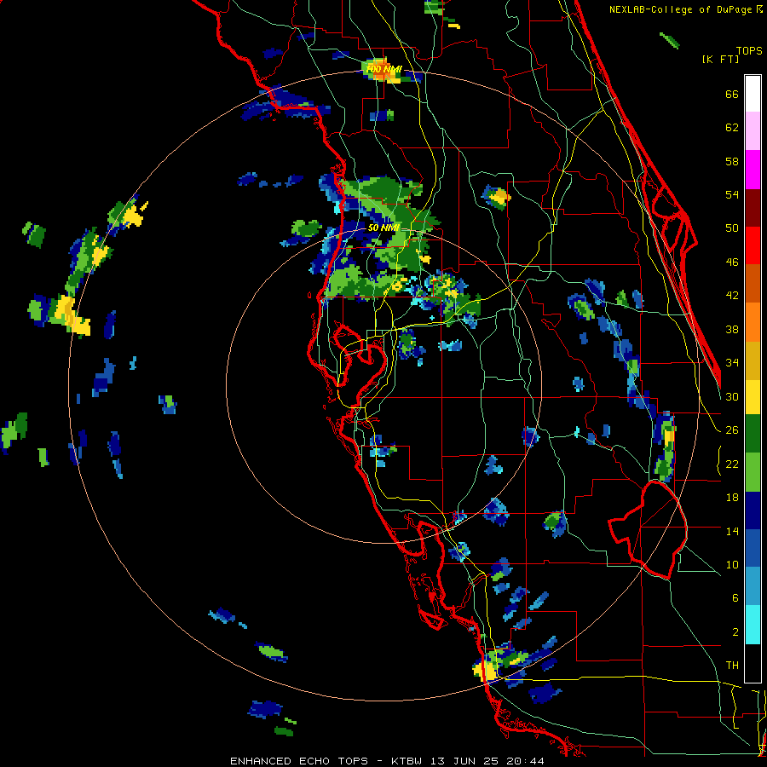Click the '58' legend value
This screenshot has height=767, width=767.
pos(732,161)
